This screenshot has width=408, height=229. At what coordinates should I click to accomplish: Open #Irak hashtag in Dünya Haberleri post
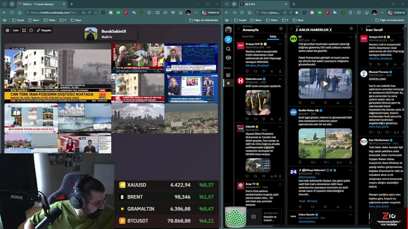click(x=302, y=201)
